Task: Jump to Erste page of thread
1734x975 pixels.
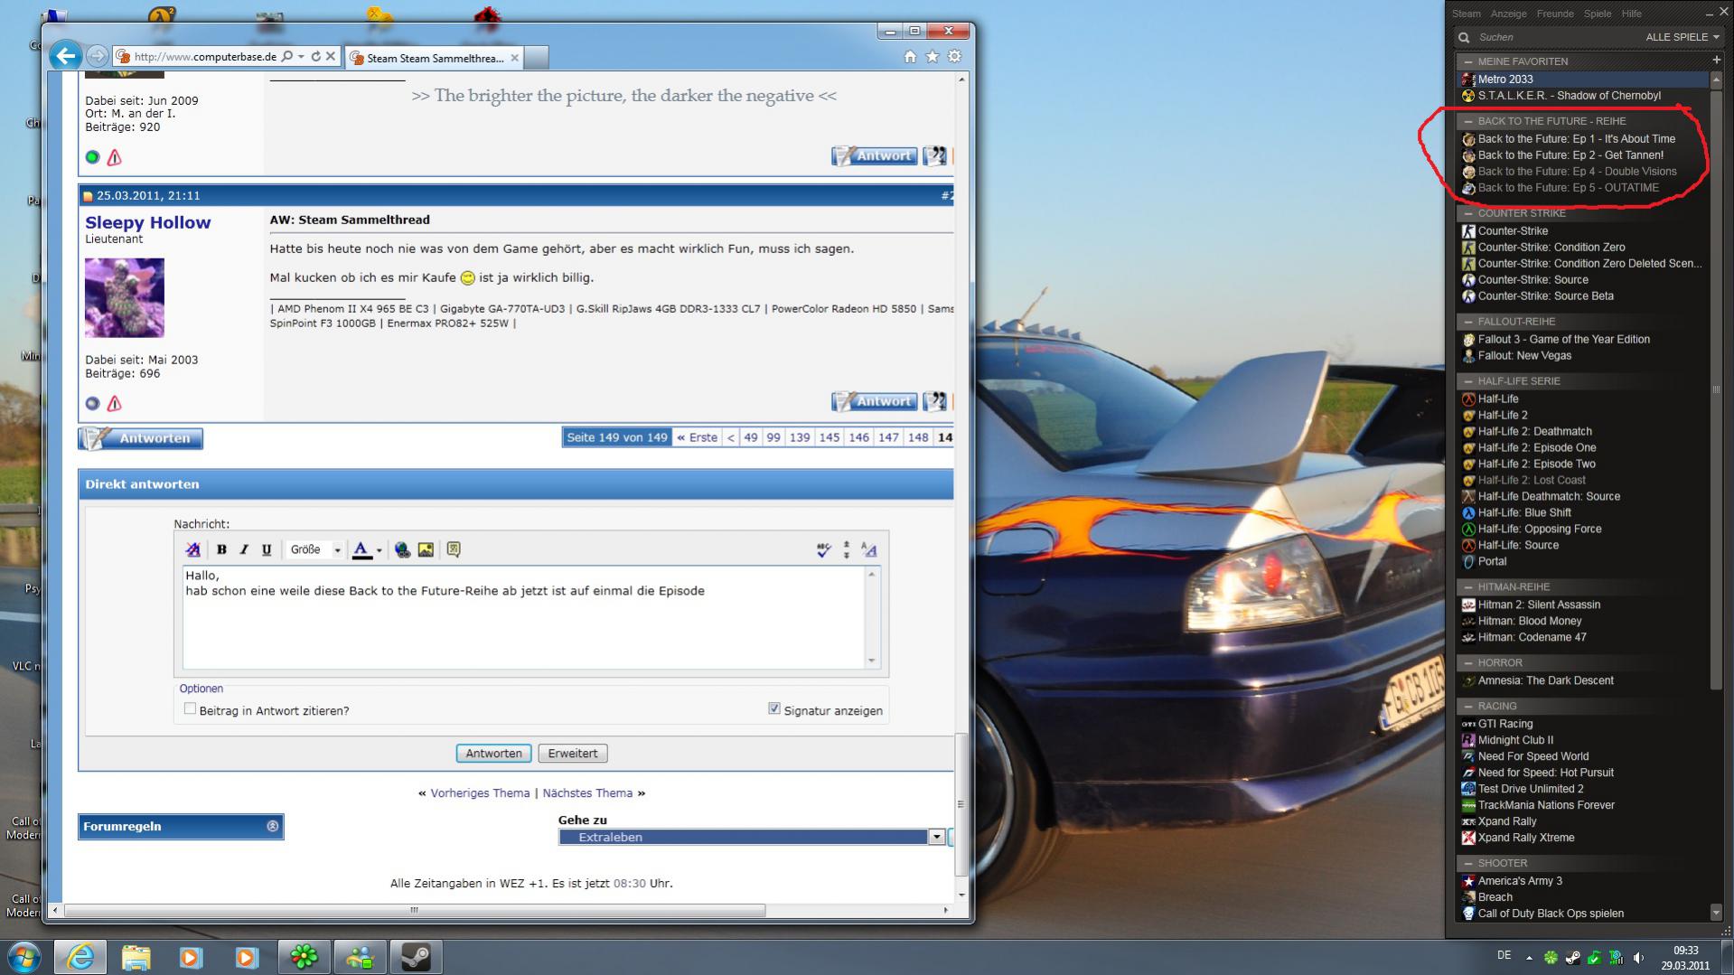Action: (697, 437)
